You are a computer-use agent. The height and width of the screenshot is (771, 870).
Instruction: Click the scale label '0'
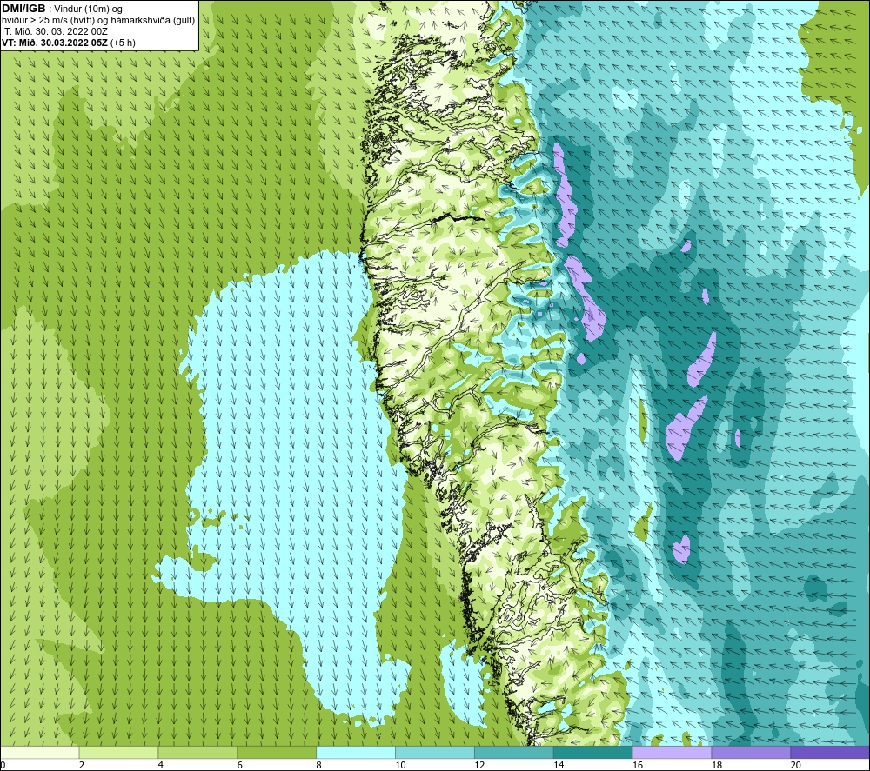[x=3, y=765]
